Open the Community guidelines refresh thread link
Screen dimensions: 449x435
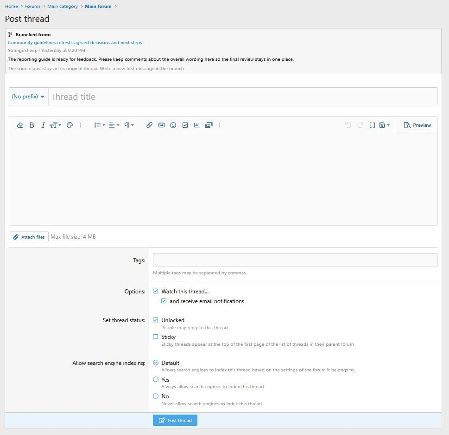(x=75, y=42)
